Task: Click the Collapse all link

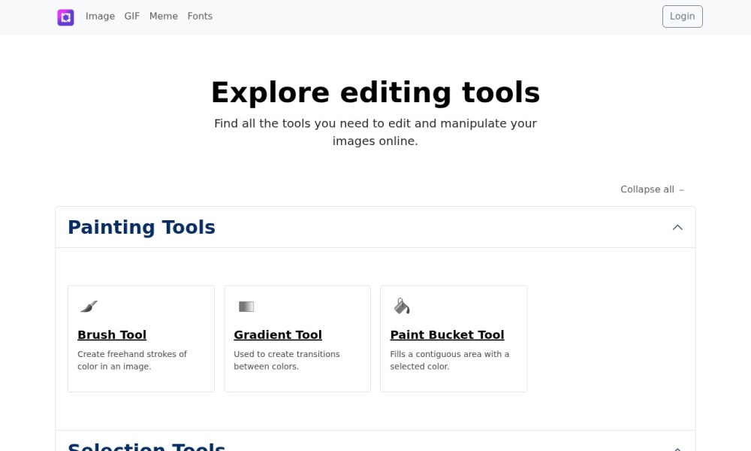Action: pyautogui.click(x=647, y=189)
